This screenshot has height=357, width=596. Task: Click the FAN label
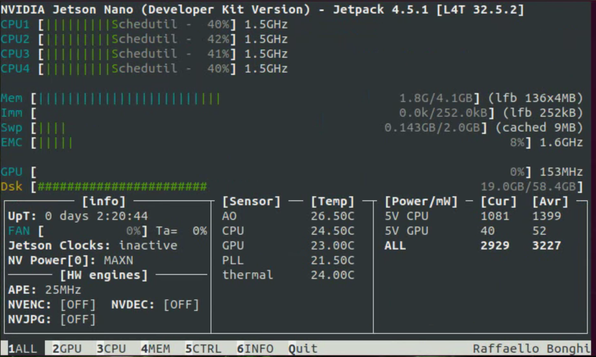pos(18,231)
